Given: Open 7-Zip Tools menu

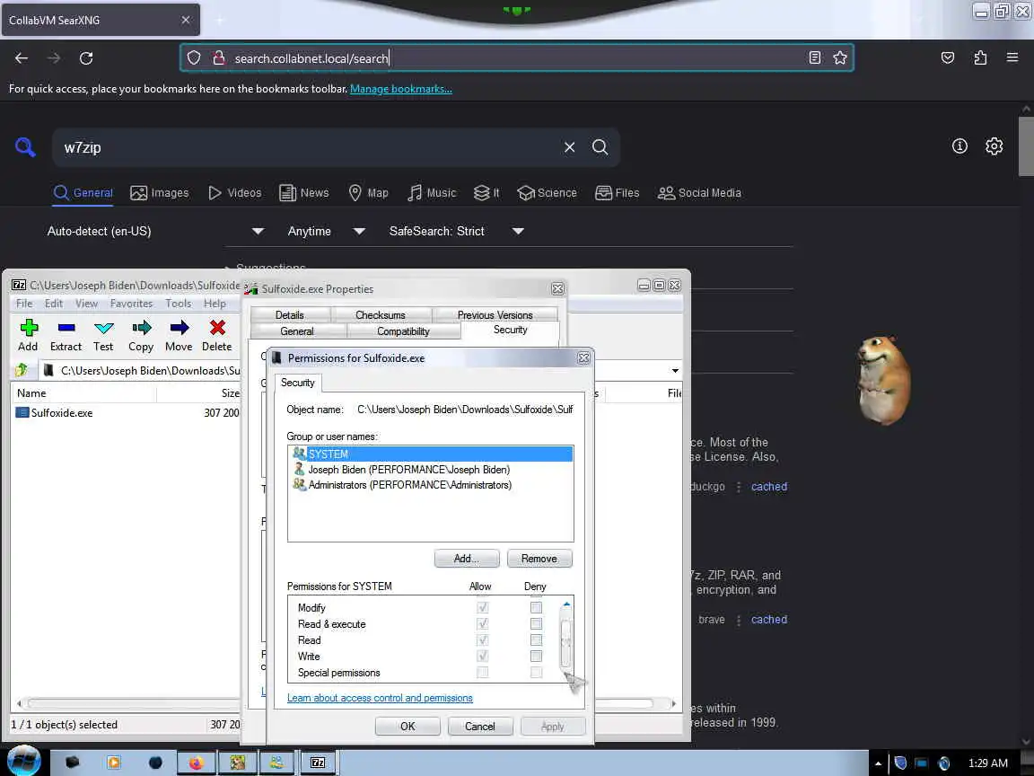Looking at the screenshot, I should click(178, 304).
